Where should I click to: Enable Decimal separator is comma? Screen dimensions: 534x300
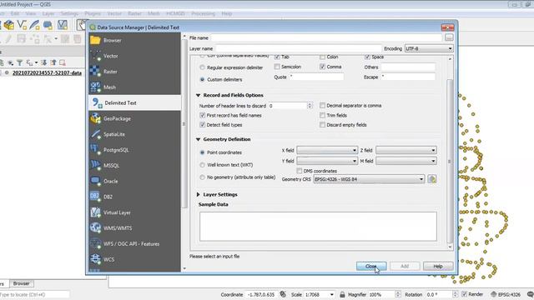[x=322, y=106]
